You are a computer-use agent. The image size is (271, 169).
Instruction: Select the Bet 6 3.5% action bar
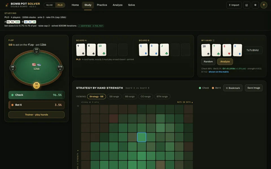point(36,105)
